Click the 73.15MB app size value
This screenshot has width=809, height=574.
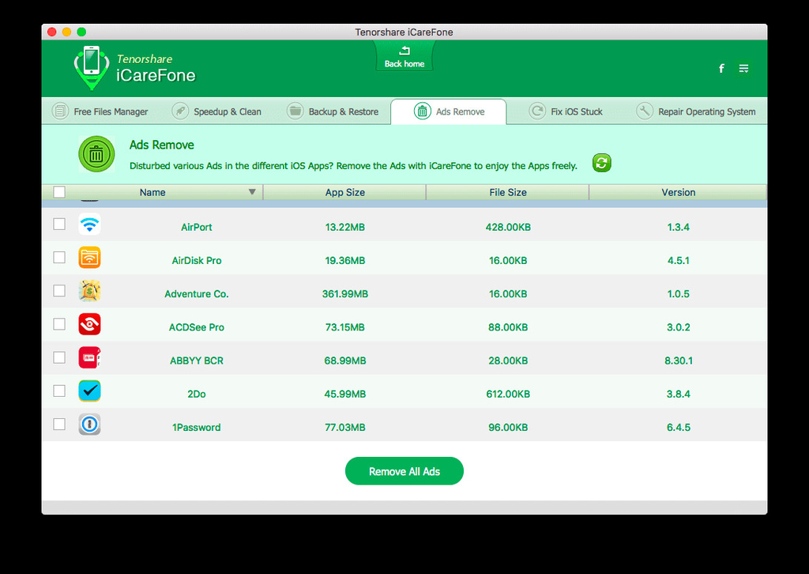(x=345, y=327)
